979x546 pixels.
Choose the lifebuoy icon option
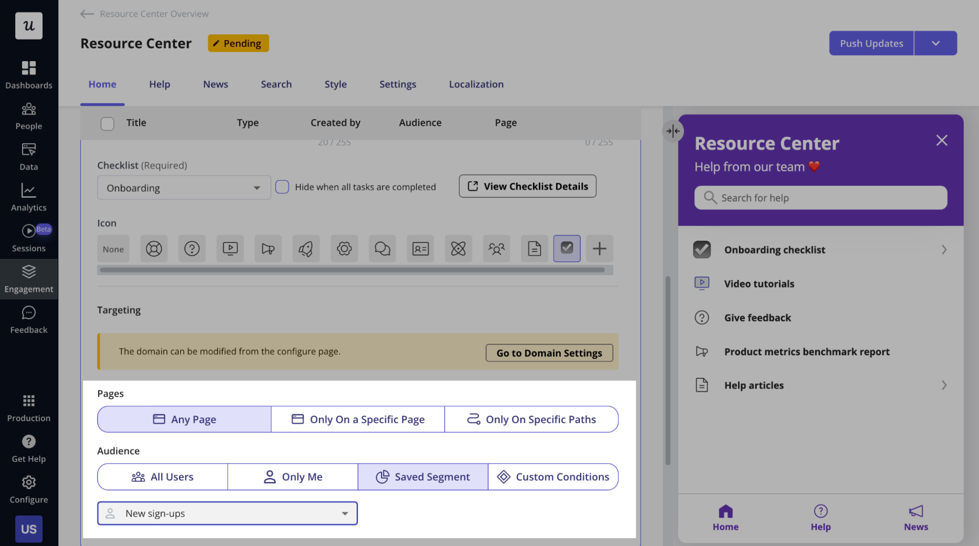click(154, 249)
